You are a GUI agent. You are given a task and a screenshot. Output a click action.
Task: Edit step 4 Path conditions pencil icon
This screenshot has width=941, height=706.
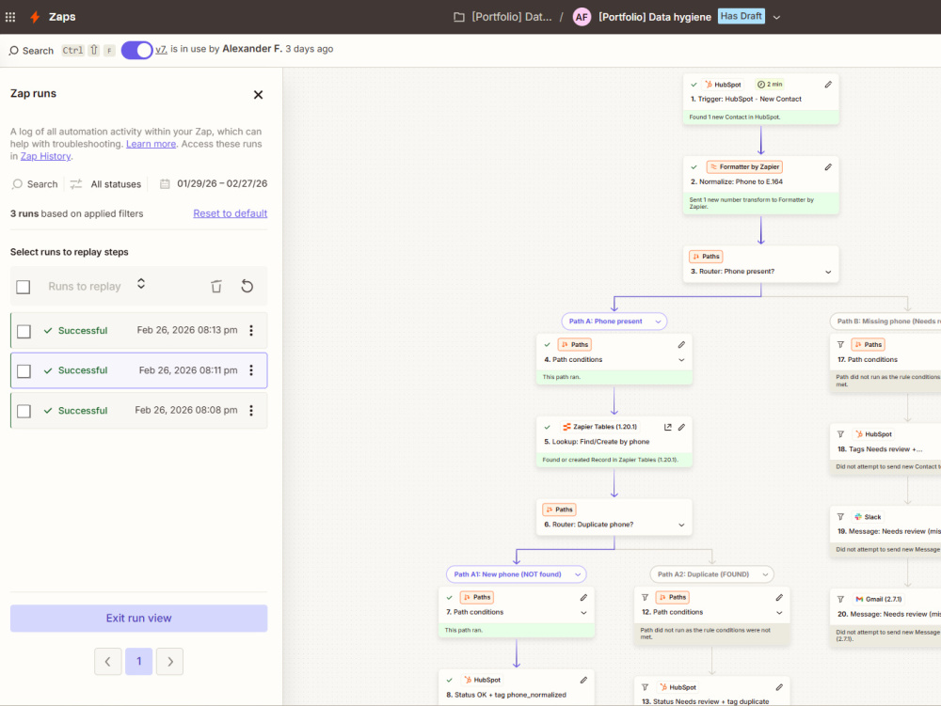point(681,345)
